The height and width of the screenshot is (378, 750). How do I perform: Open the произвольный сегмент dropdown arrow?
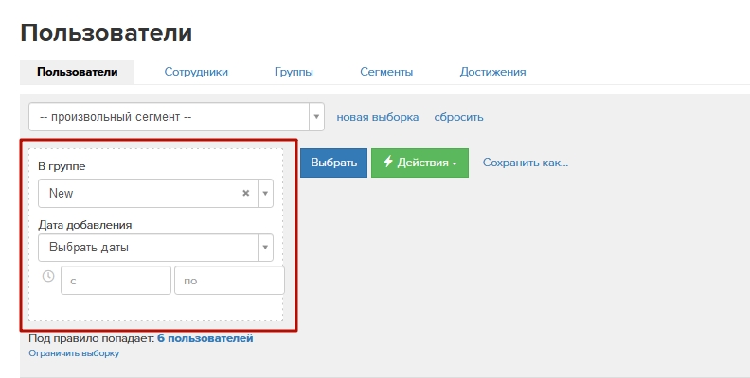[316, 118]
